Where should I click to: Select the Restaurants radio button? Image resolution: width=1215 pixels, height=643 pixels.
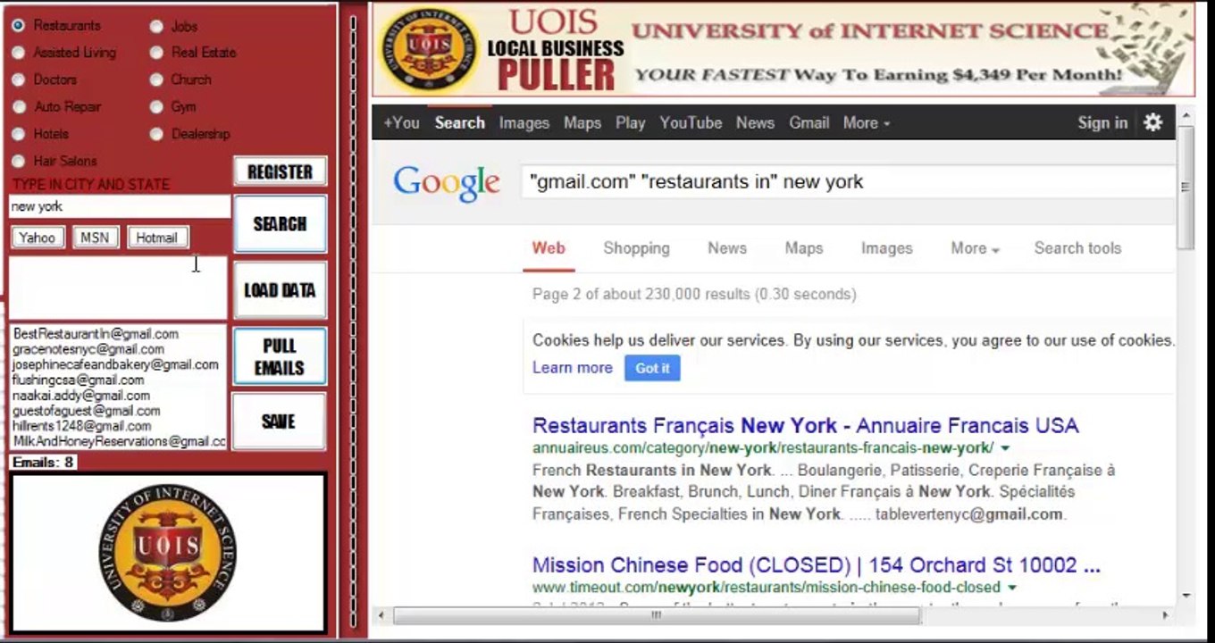18,26
